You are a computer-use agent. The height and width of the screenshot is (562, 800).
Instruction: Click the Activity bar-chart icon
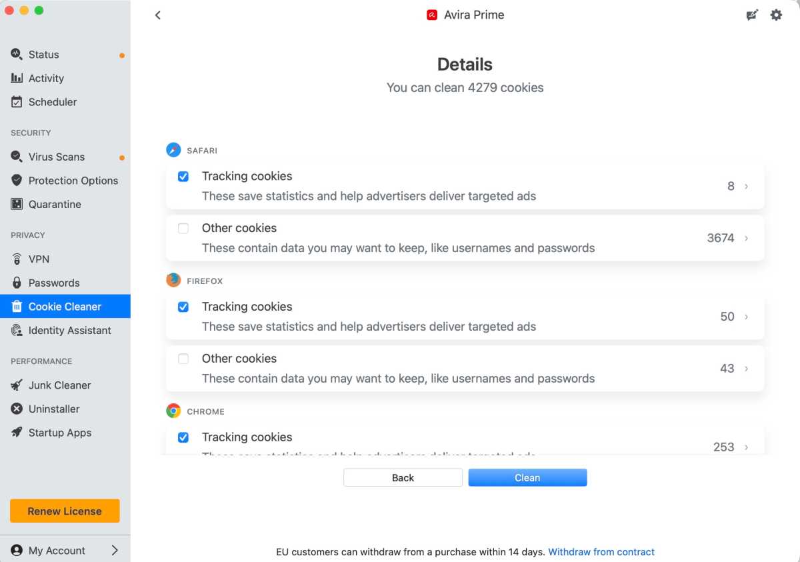pos(17,78)
